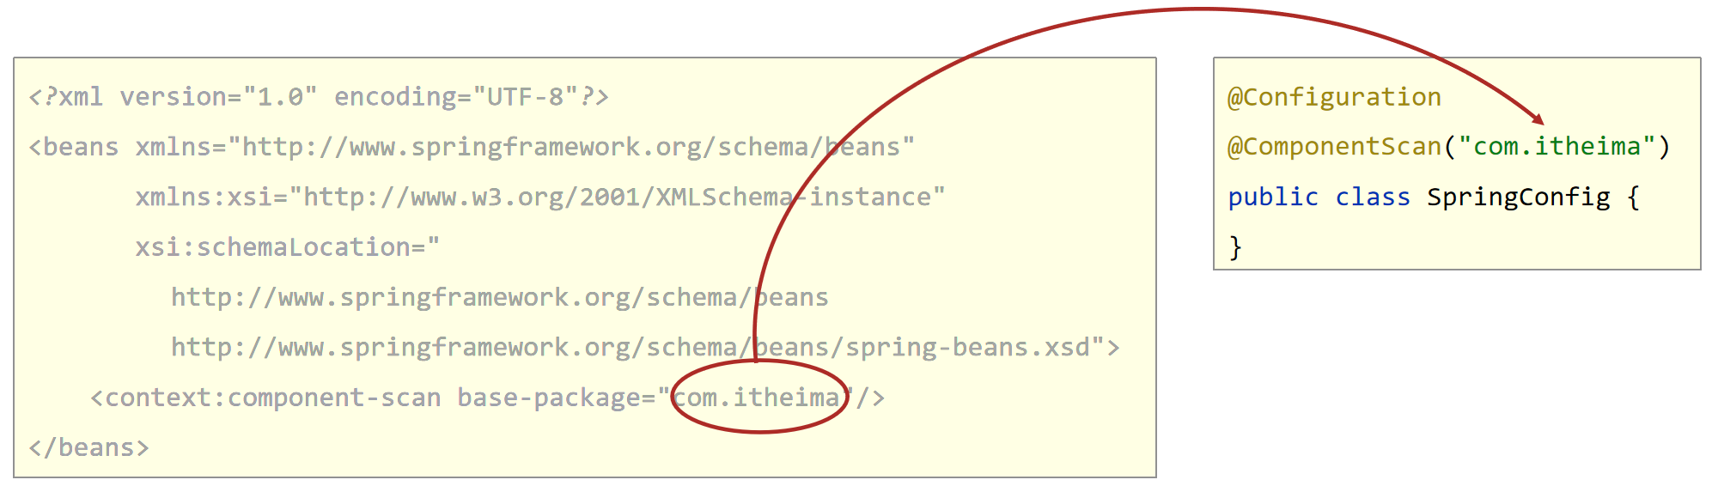Click the first URL under xsi:schemaLocation
The height and width of the screenshot is (492, 1718).
tap(499, 297)
